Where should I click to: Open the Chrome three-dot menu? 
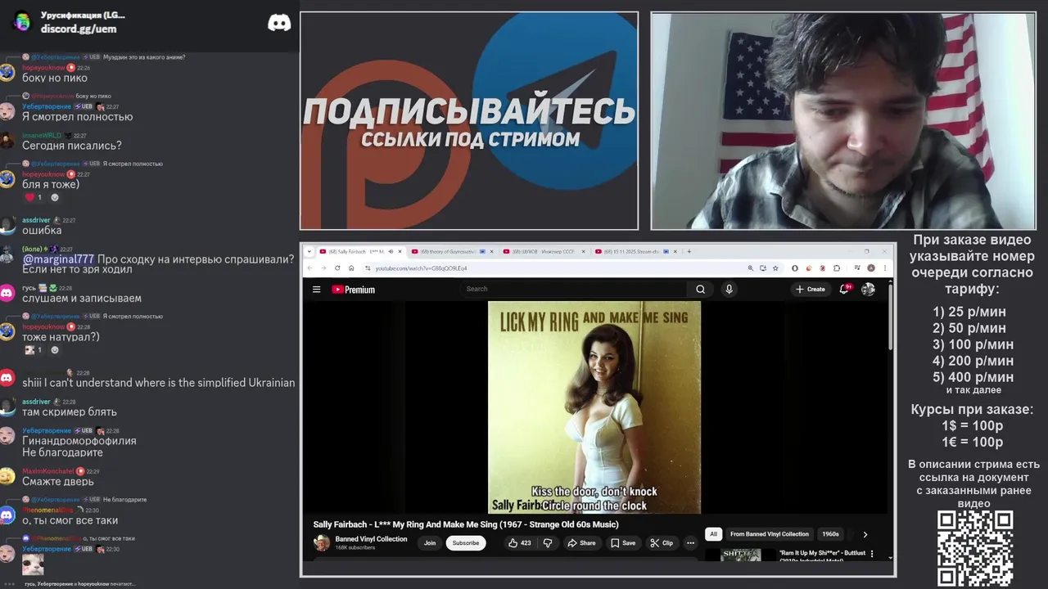pos(885,268)
